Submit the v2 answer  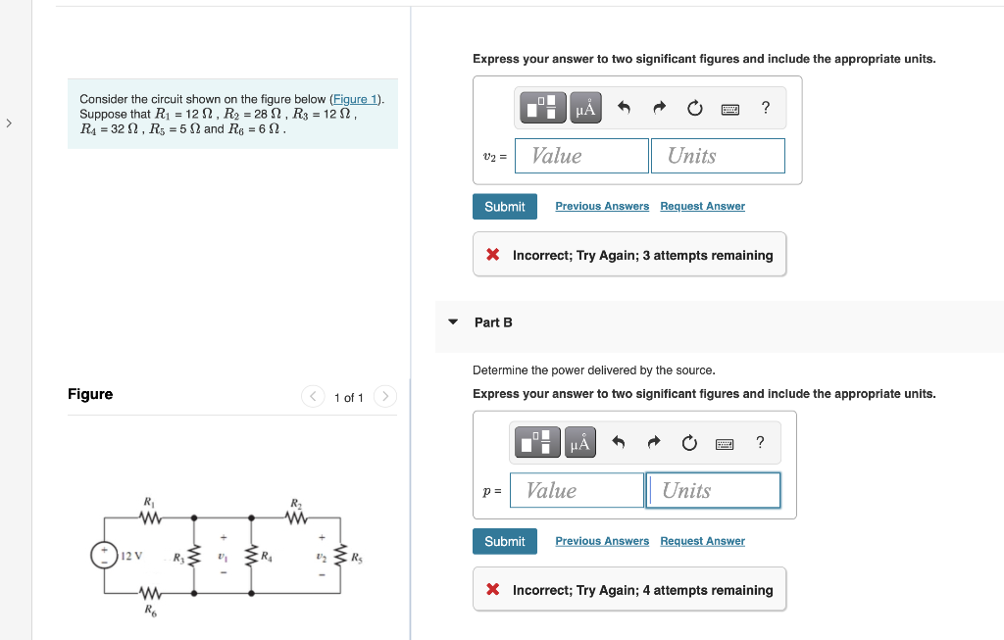point(504,206)
